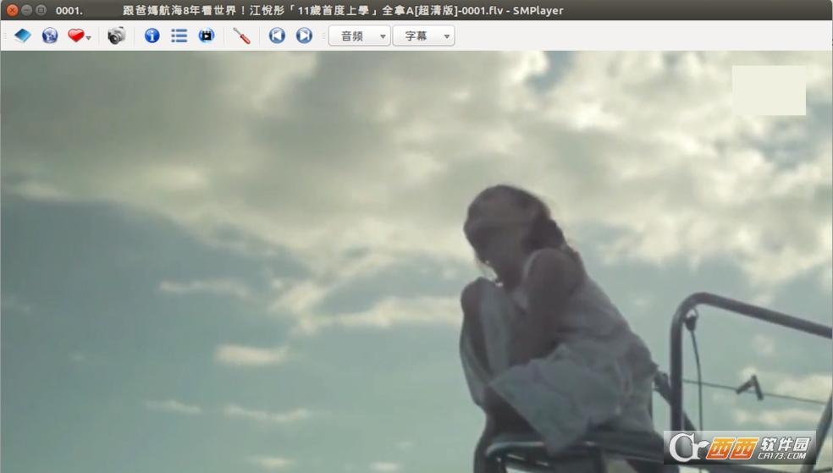Screen dimensions: 833x473
Task: Open the 字幕 subtitle dropdown
Action: point(423,36)
